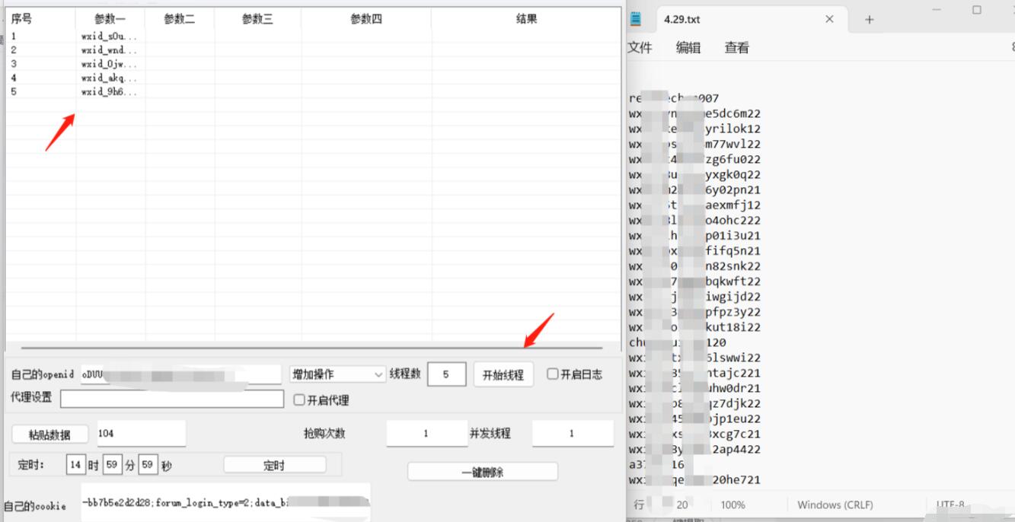Expand the 增加操作 dropdown
The width and height of the screenshot is (1015, 522).
(378, 374)
